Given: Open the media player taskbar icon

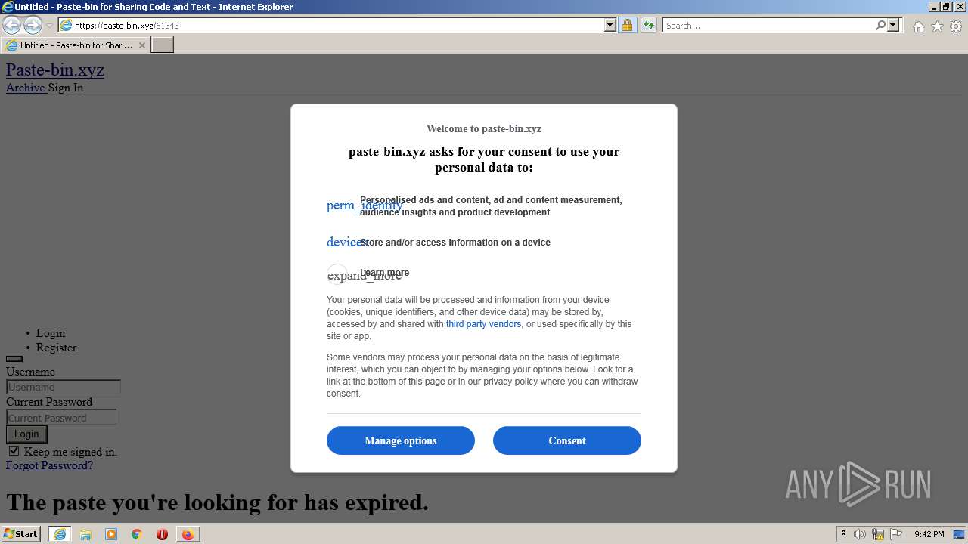Looking at the screenshot, I should pos(111,534).
